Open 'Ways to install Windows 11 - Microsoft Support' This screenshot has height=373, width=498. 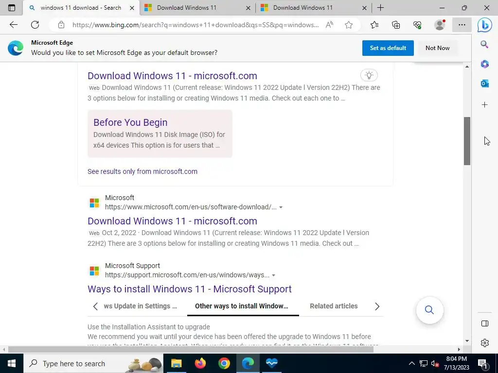tap(190, 289)
